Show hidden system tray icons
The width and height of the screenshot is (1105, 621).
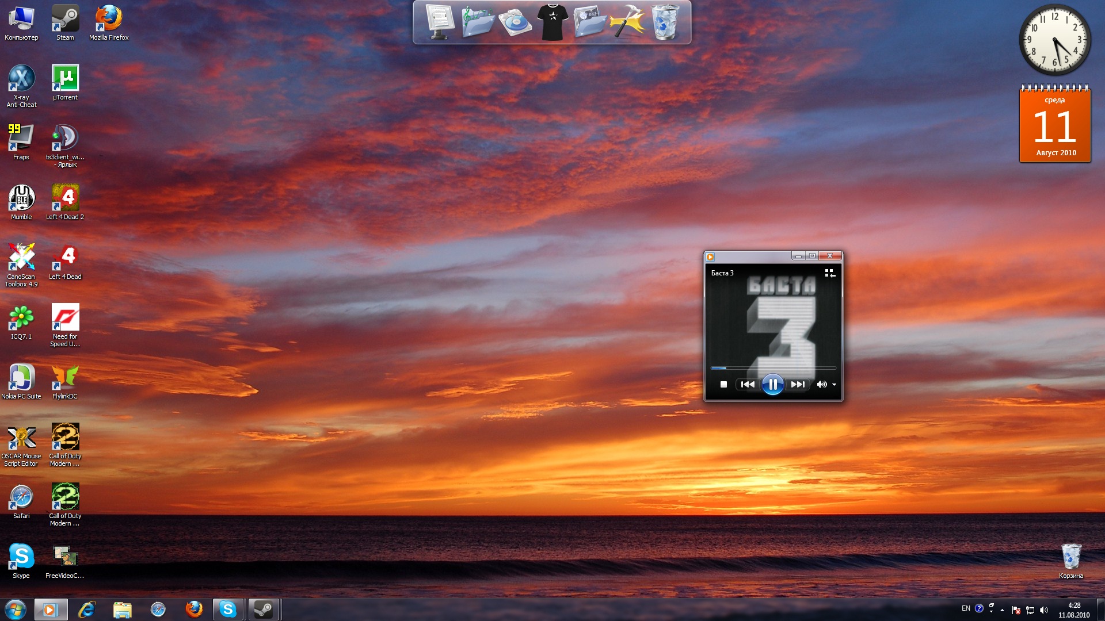coord(1002,610)
